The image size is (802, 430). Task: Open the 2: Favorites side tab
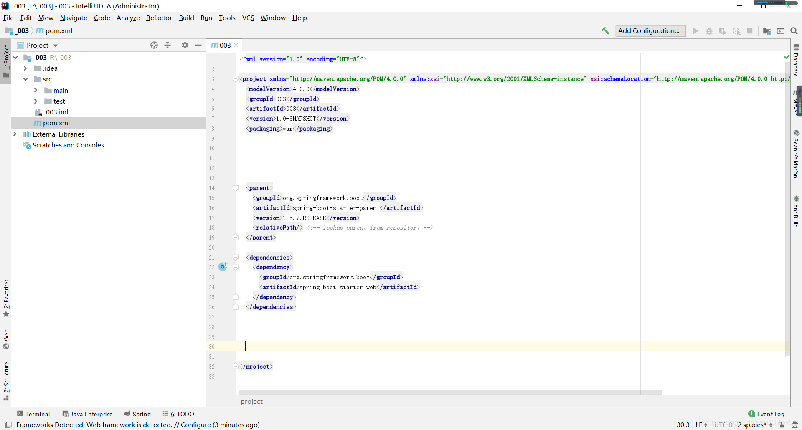coord(6,298)
